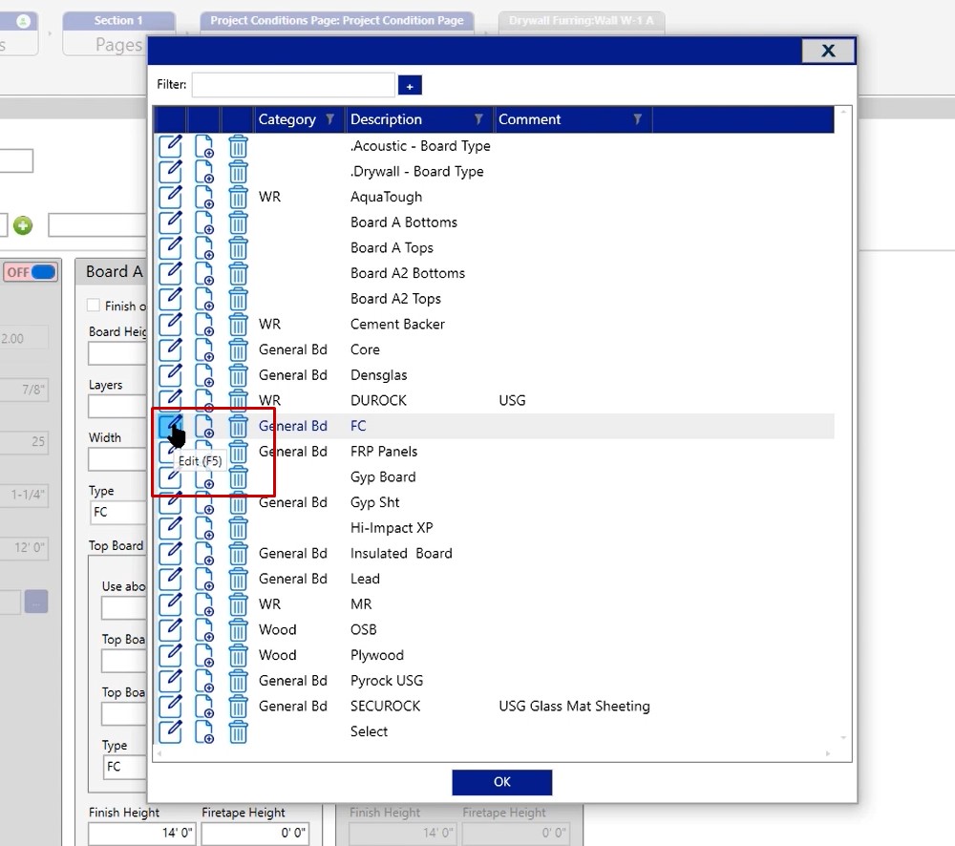Toggle the OFF switch
The image size is (955, 846).
(x=32, y=272)
